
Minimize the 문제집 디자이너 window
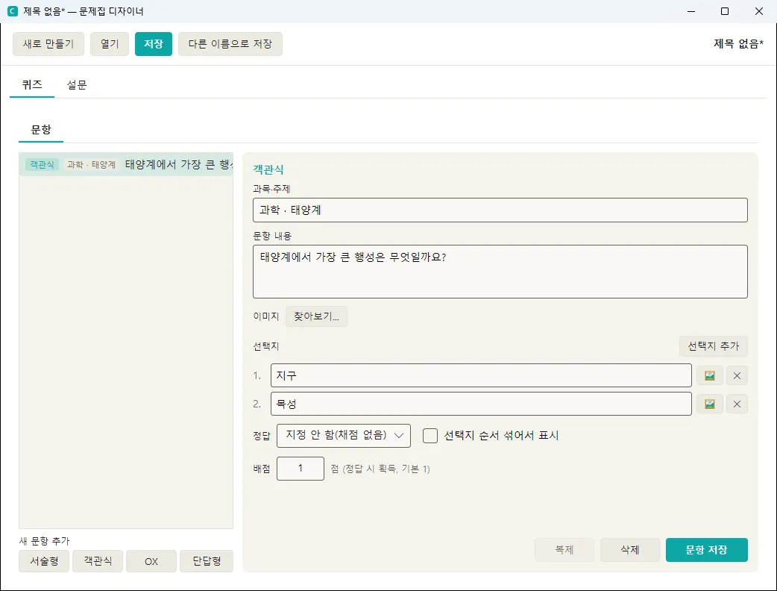(691, 11)
